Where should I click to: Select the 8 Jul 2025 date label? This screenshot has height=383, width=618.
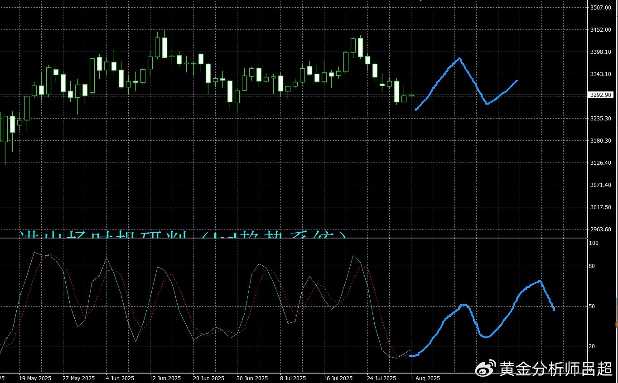click(293, 378)
